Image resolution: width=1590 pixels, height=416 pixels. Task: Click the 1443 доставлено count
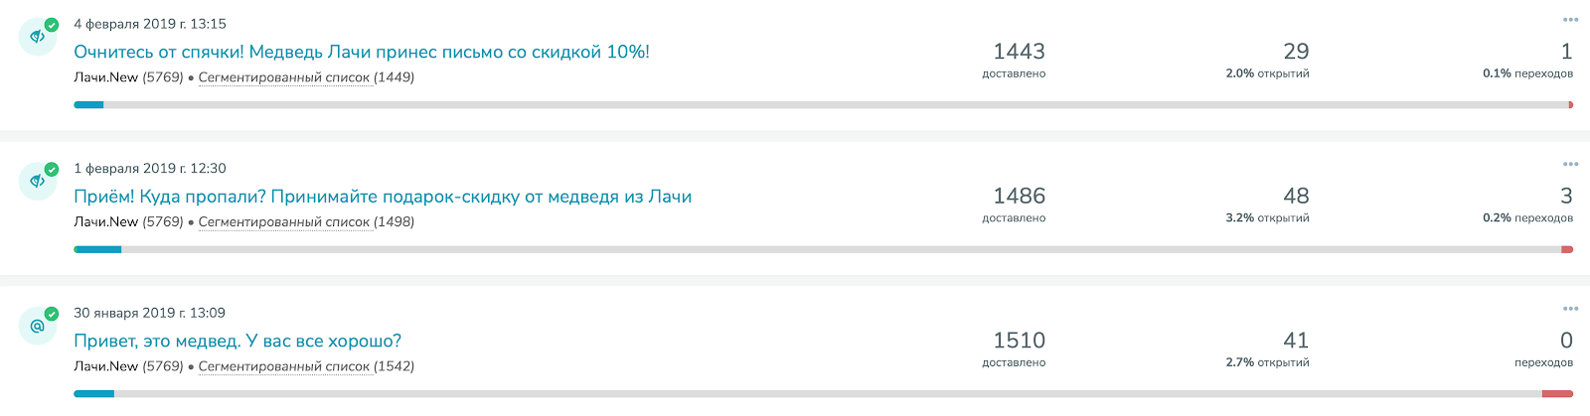[x=1019, y=52]
